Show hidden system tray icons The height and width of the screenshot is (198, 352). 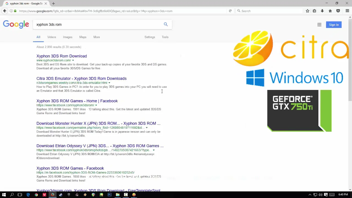(310, 195)
